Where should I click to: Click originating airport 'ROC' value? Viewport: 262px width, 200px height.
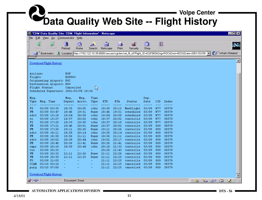pyautogui.click(x=68, y=81)
